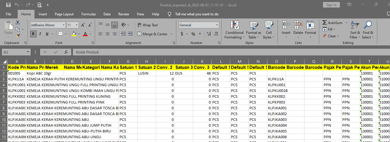Click the Save icon in title bar
Image resolution: width=390 pixels, height=142 pixels.
pyautogui.click(x=8, y=5)
